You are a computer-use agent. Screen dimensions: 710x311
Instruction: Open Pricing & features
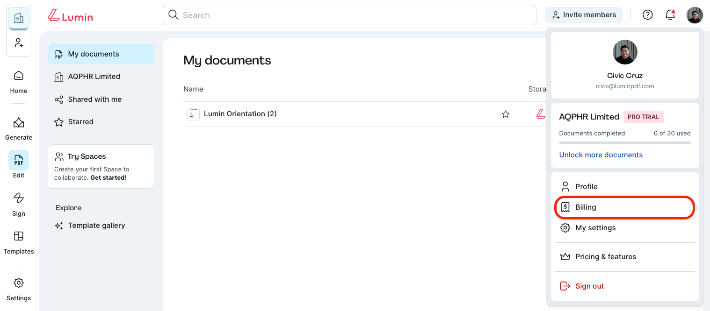point(625,257)
